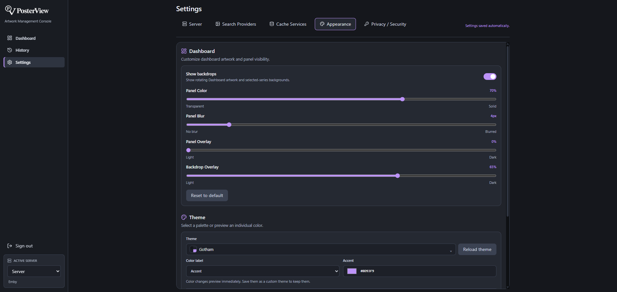The height and width of the screenshot is (292, 617).
Task: Click the Sign out arrow icon
Action: pos(10,246)
